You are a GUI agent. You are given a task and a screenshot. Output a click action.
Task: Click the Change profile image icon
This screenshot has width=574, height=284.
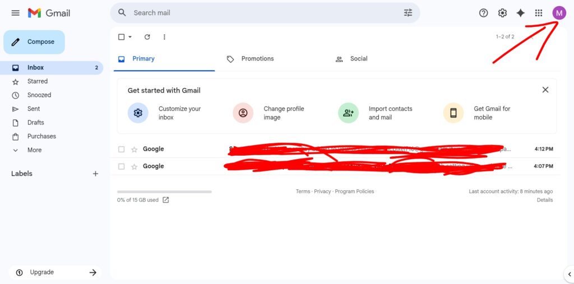coord(243,113)
